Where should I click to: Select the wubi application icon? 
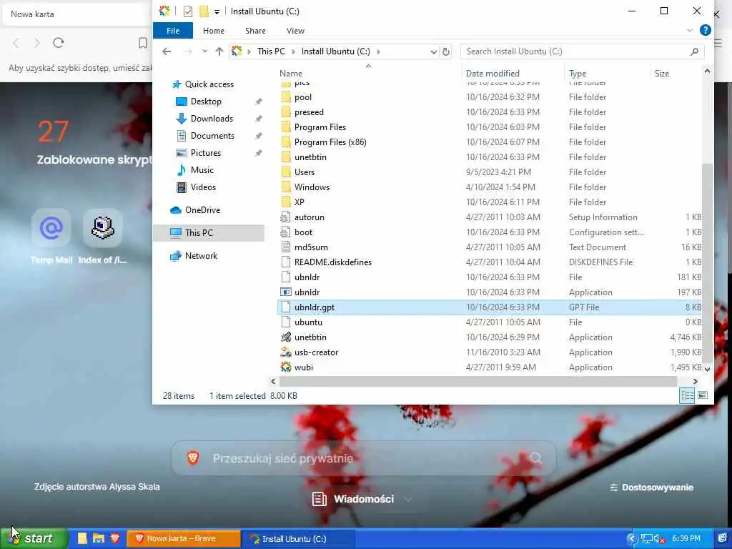[286, 367]
